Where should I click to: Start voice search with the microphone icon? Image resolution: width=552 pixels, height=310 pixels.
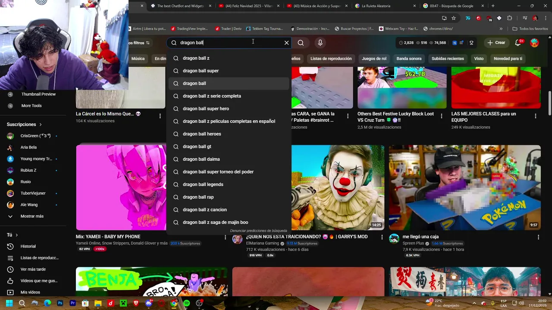[320, 43]
